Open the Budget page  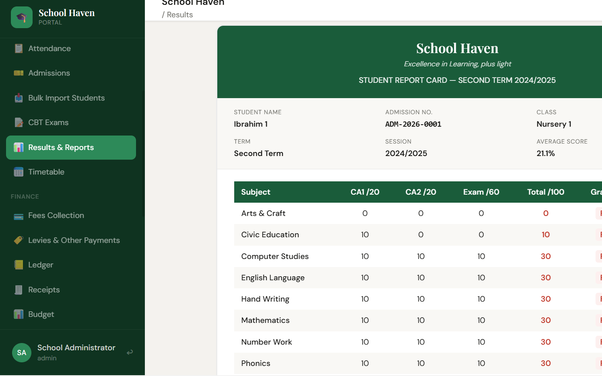click(x=71, y=314)
